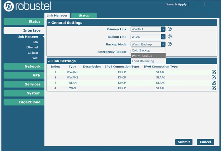
Task: Click the Emergency Reboot label
Action: click(112, 52)
